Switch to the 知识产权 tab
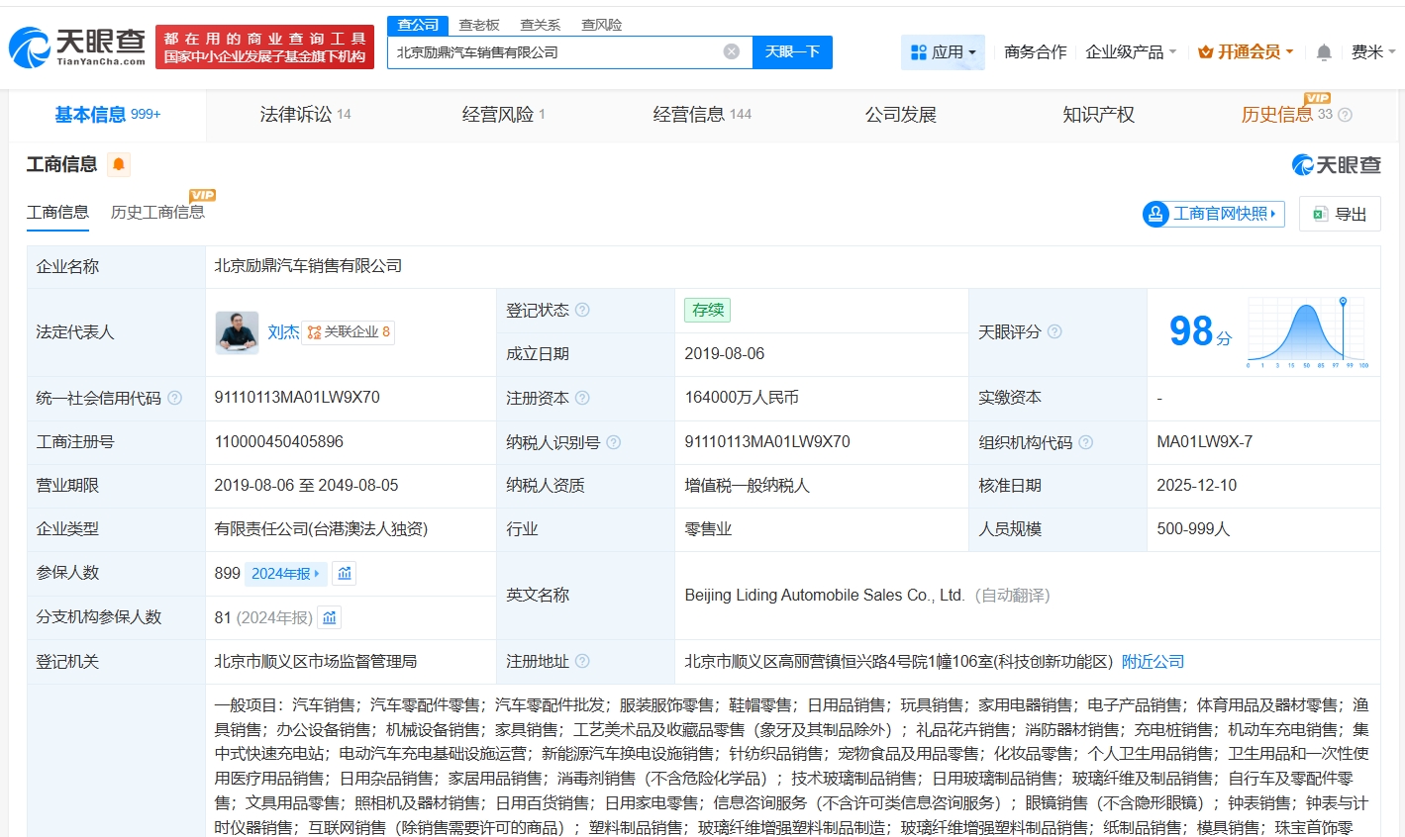Image resolution: width=1405 pixels, height=837 pixels. (1098, 115)
